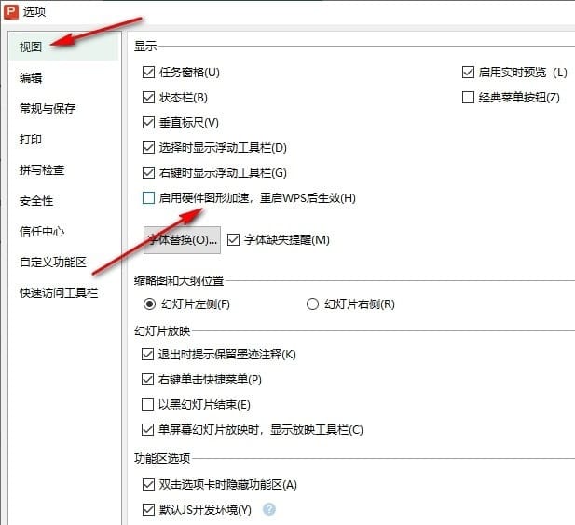This screenshot has height=525, width=575.
Task: Click the 选项 dialog title text
Action: pyautogui.click(x=34, y=11)
